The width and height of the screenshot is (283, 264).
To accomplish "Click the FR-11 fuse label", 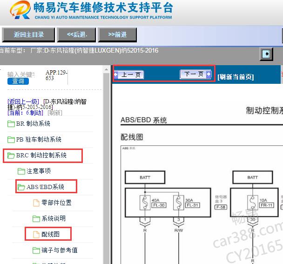I will [x=266, y=205].
